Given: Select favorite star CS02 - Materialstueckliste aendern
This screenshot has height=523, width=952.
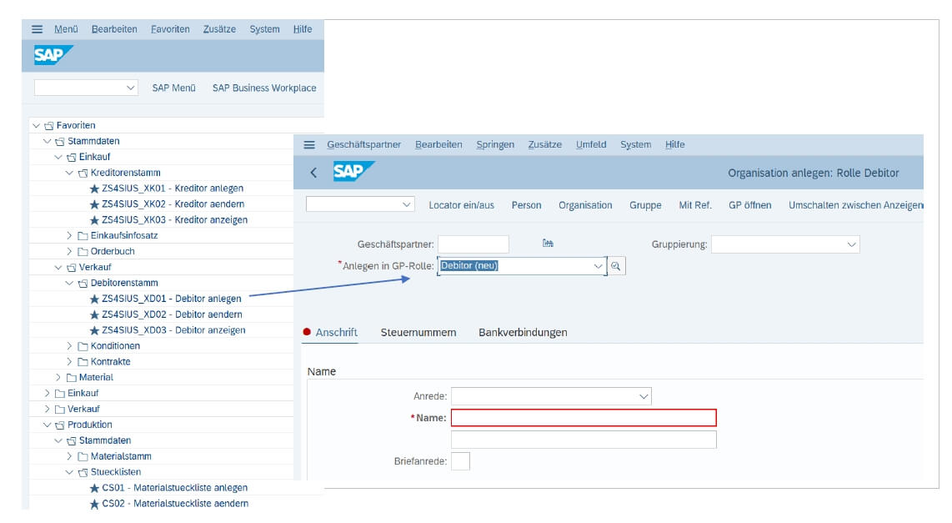Looking at the screenshot, I should [x=94, y=504].
